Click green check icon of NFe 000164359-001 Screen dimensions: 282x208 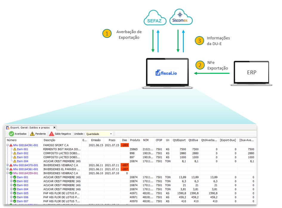click(11, 173)
